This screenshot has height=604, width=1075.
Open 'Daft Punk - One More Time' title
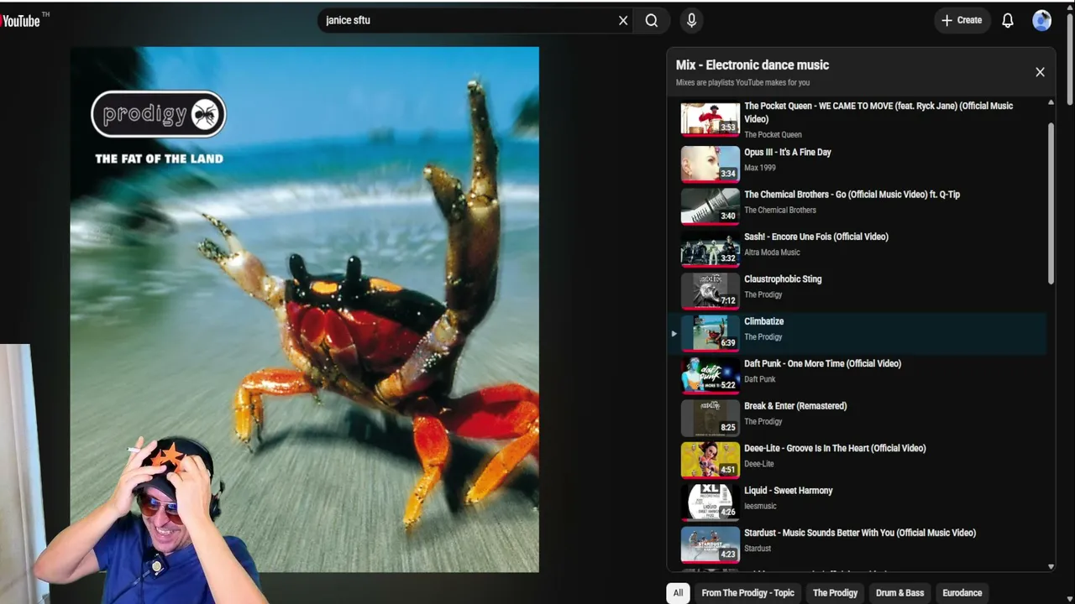point(822,364)
